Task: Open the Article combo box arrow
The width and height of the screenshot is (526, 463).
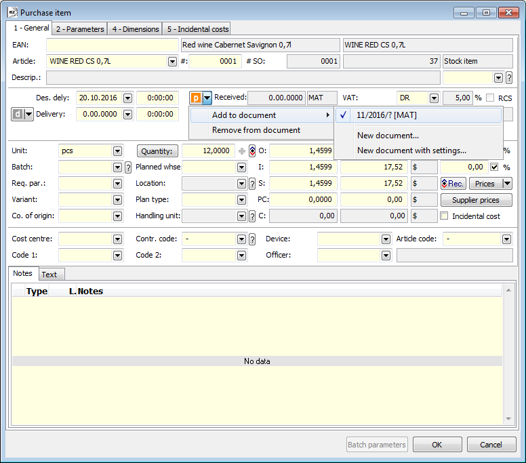Action: (172, 62)
